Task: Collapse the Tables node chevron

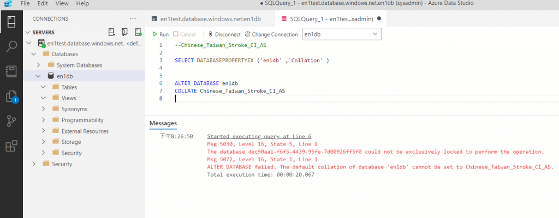Action: 43,87
